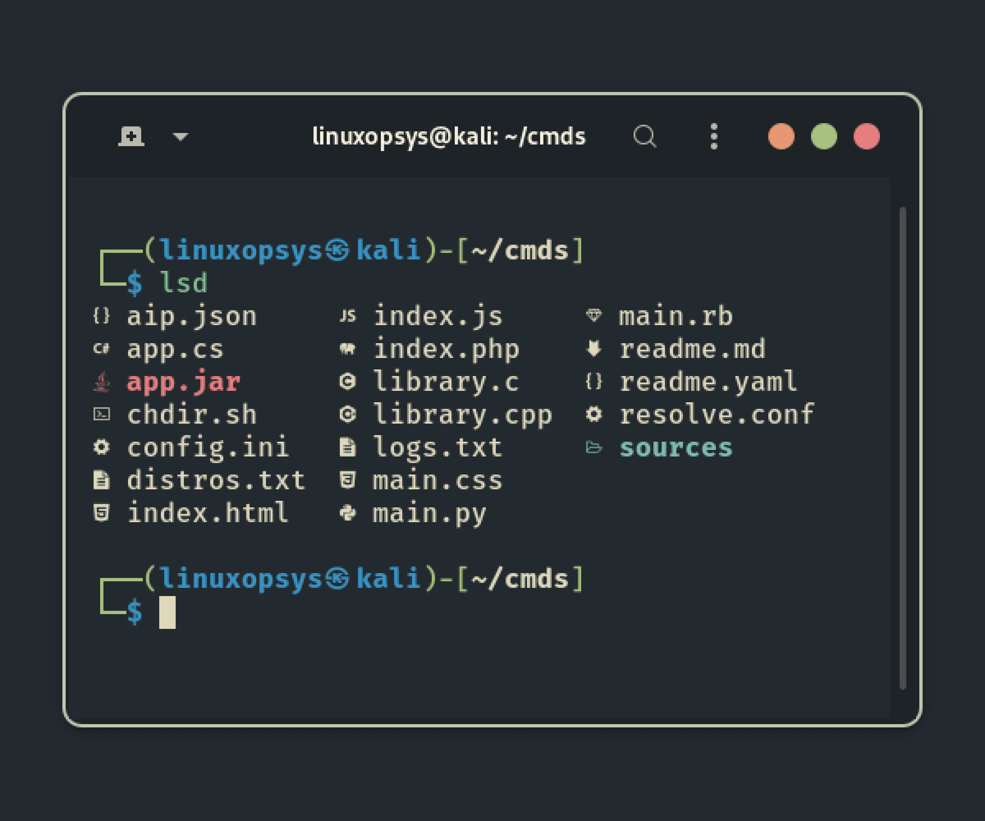
Task: Click the readme.md file name
Action: click(692, 349)
